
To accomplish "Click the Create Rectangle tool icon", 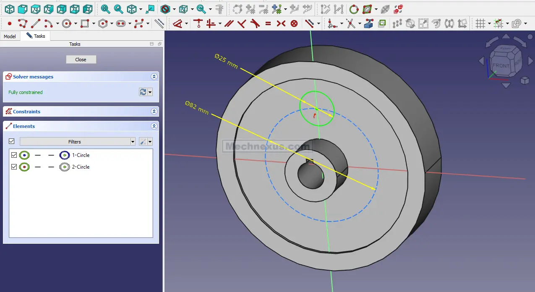I will coord(85,23).
